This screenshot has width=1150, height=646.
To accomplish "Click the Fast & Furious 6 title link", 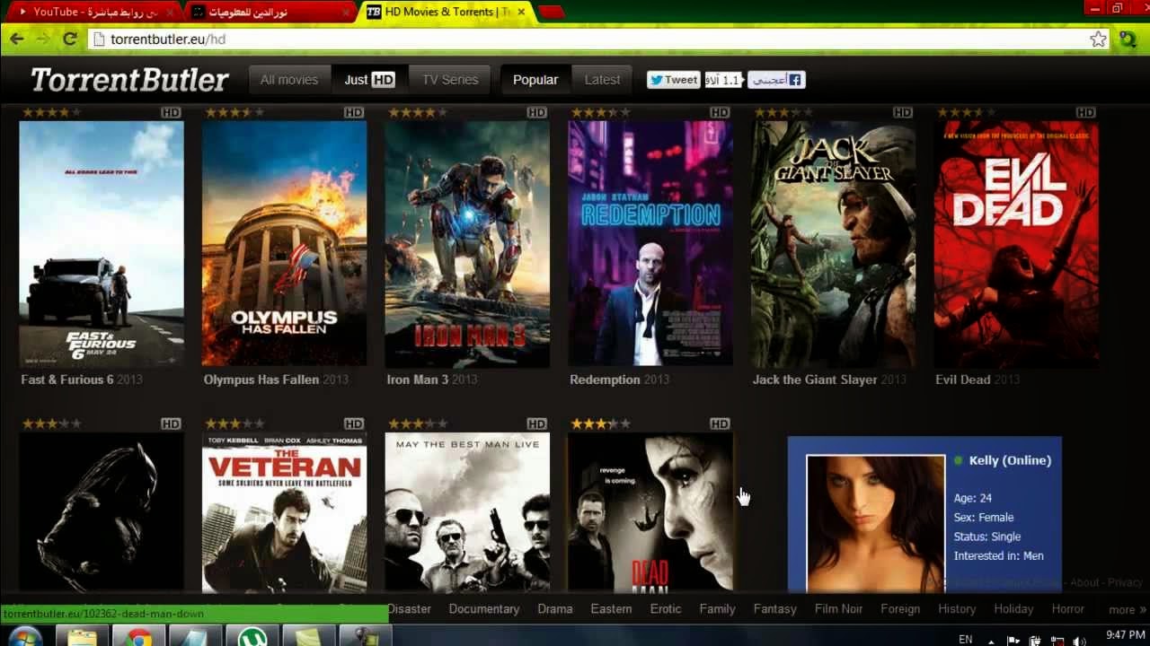I will click(67, 380).
